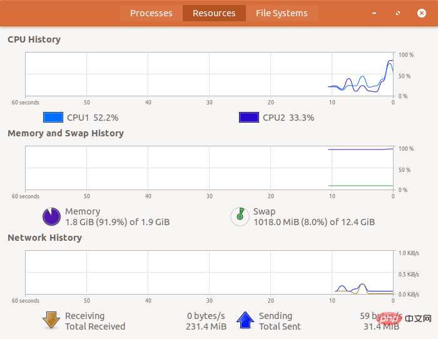This screenshot has height=339, width=438.
Task: Maximize the System Monitor window
Action: [398, 13]
